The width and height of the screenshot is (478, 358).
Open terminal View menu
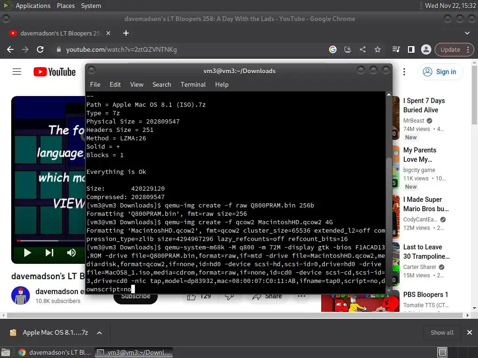pos(137,85)
